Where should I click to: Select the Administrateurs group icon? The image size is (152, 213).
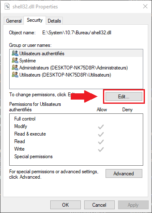click(x=15, y=67)
